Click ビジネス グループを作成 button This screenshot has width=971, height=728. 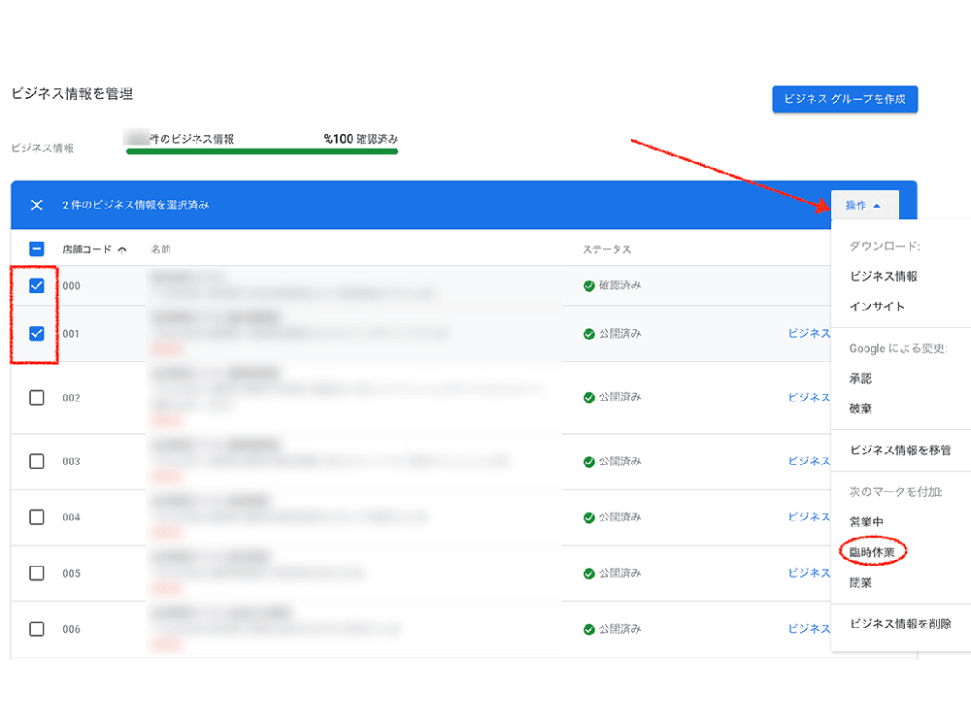845,99
